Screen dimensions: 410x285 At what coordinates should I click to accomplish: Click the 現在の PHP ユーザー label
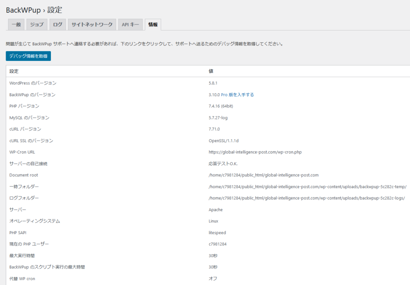[29, 244]
